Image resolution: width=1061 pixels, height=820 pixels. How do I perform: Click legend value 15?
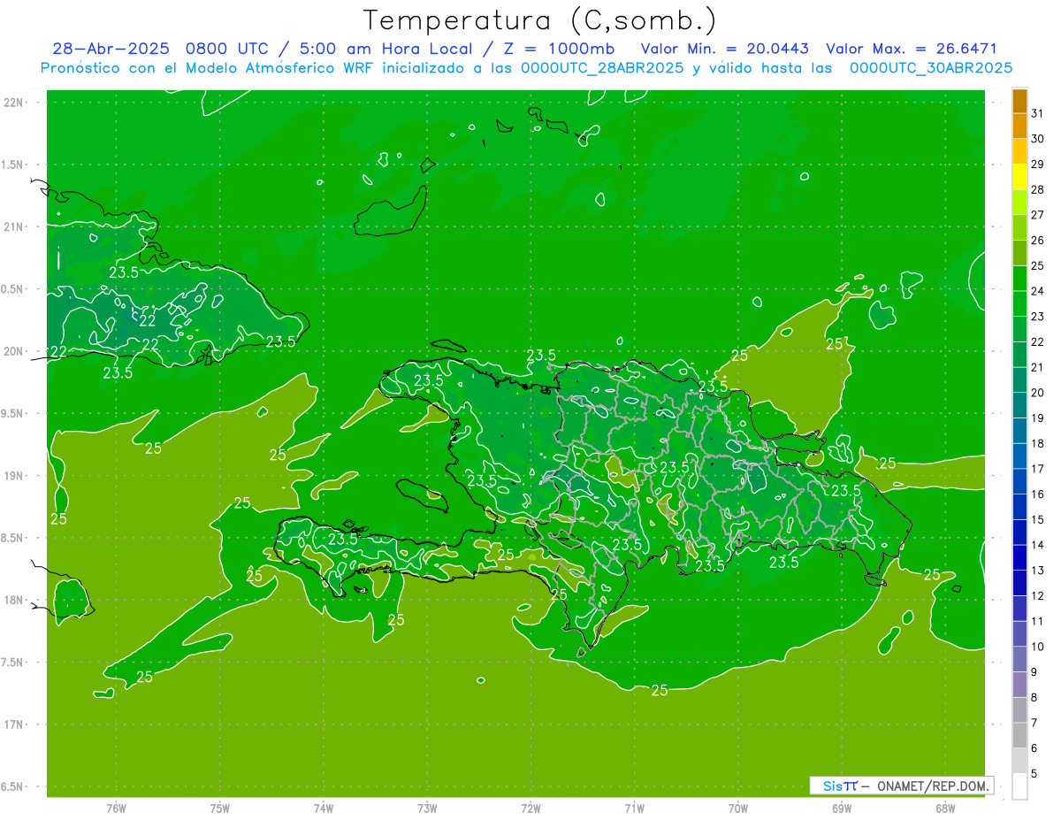coord(1037,520)
